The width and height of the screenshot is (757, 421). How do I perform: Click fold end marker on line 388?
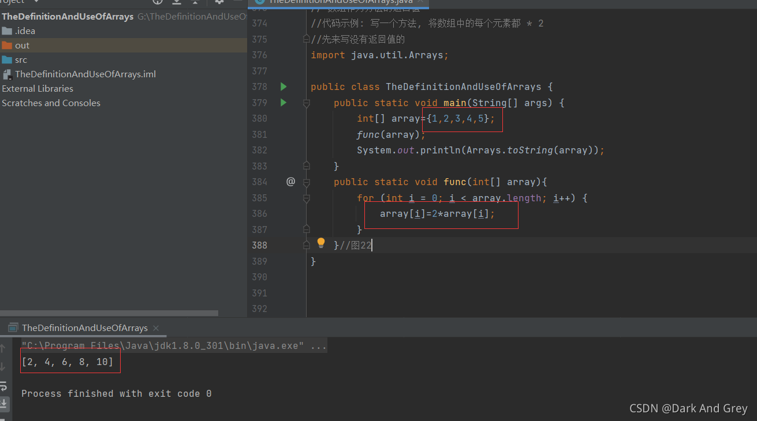[307, 245]
